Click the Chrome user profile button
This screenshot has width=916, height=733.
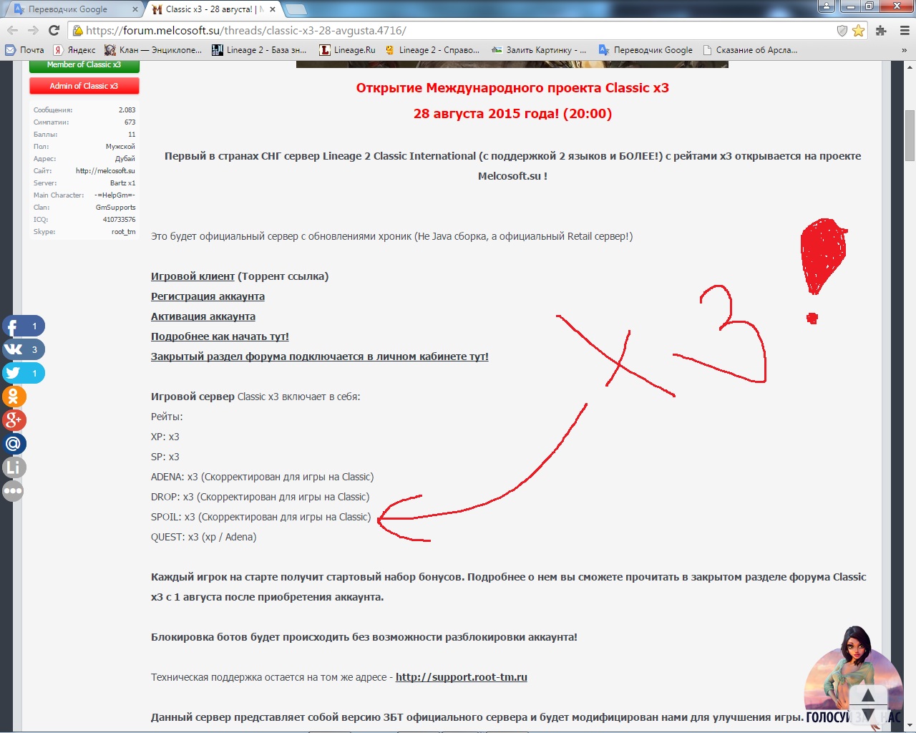pos(827,6)
